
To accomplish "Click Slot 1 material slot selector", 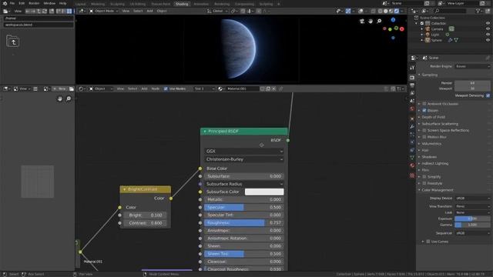I will [203, 89].
